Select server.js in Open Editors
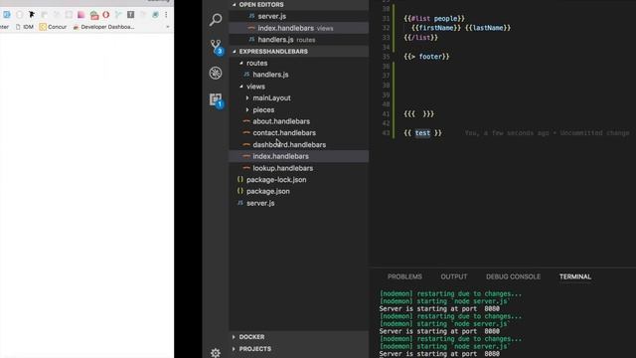 (x=299, y=16)
